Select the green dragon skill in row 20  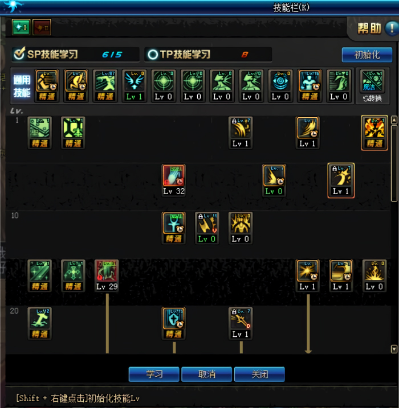pos(39,323)
